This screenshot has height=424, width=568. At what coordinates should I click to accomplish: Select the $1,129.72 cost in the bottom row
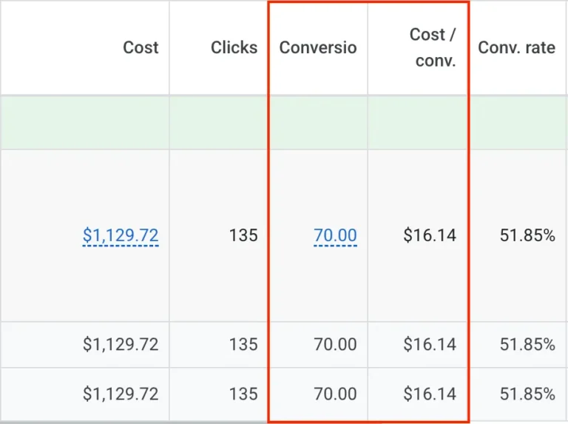pos(121,394)
